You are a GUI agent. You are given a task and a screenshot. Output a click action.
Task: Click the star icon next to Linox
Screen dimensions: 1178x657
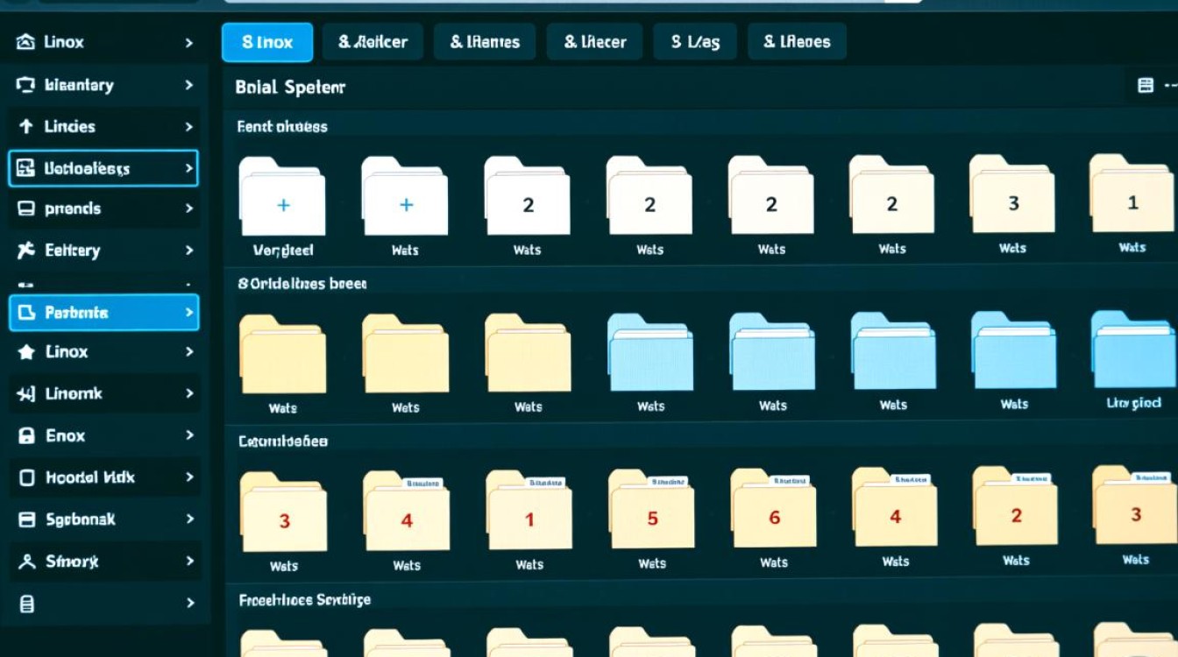[26, 352]
